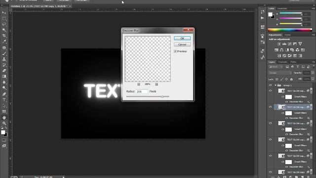The height and width of the screenshot is (178, 316).
Task: Add a Hue/Saturation adjustment
Action: [276, 50]
